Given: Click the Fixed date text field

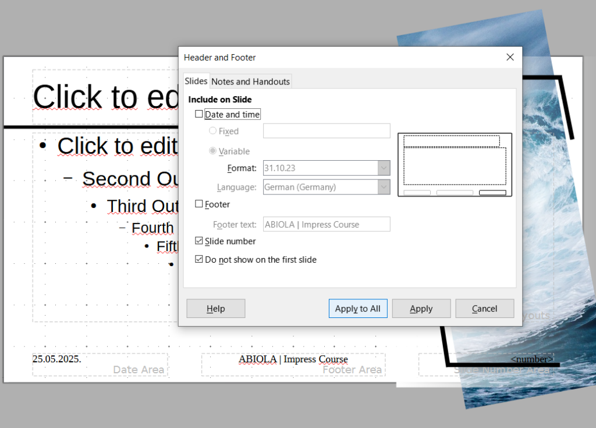Looking at the screenshot, I should point(327,131).
